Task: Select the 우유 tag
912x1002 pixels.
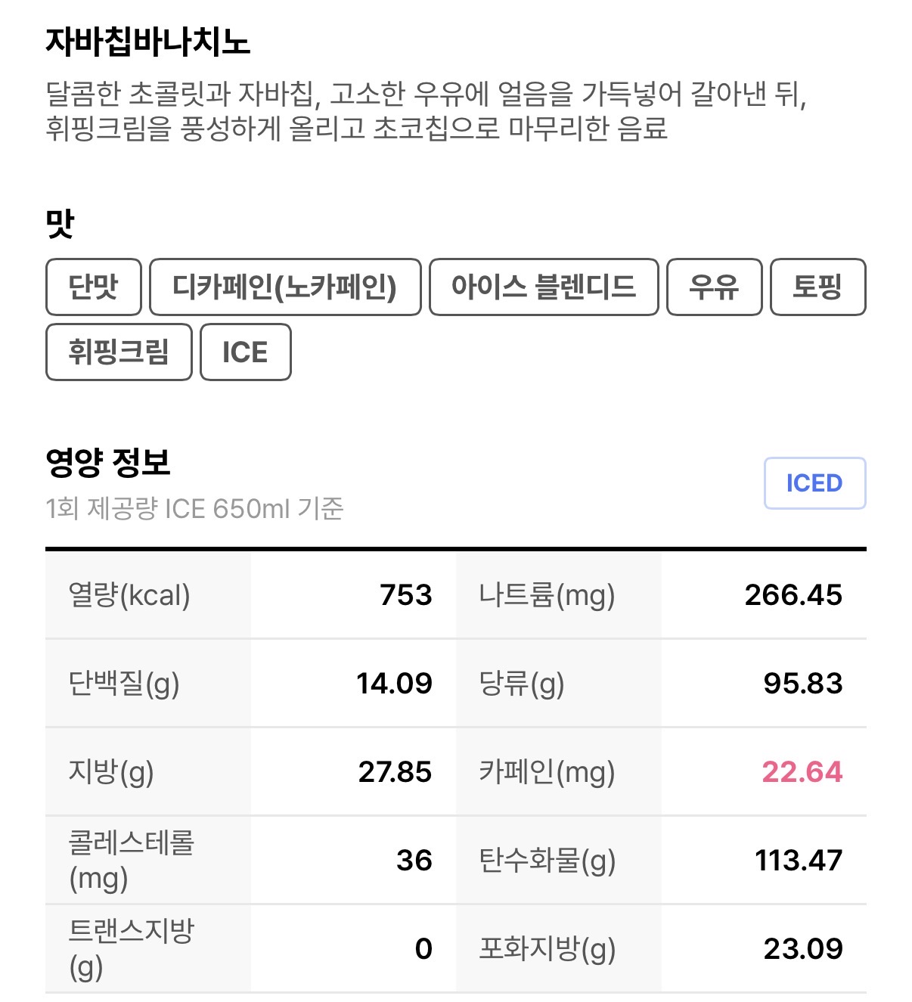Action: (x=714, y=287)
